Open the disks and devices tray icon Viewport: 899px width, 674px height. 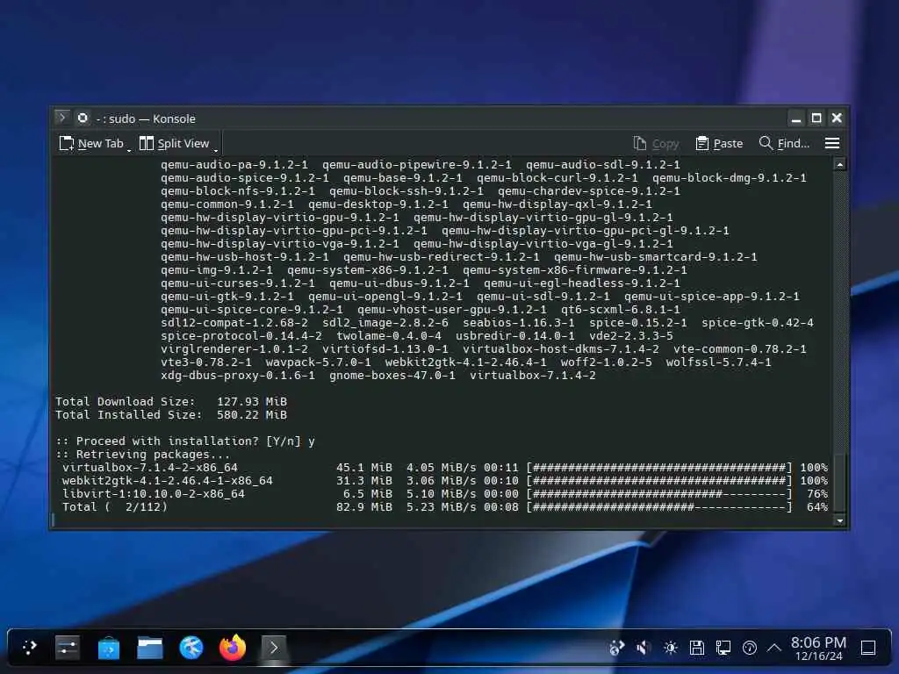click(x=696, y=648)
